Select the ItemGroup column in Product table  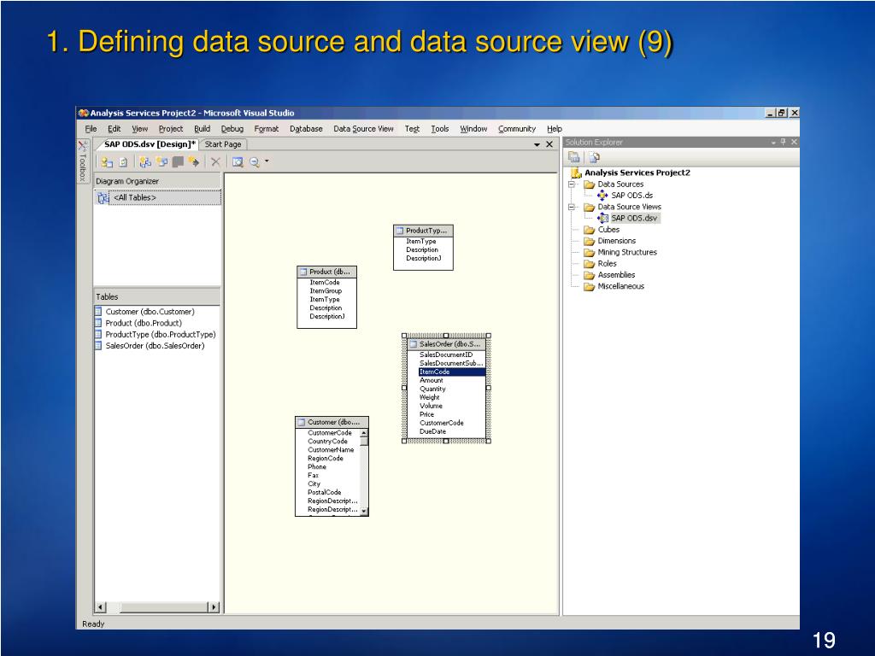[x=326, y=291]
